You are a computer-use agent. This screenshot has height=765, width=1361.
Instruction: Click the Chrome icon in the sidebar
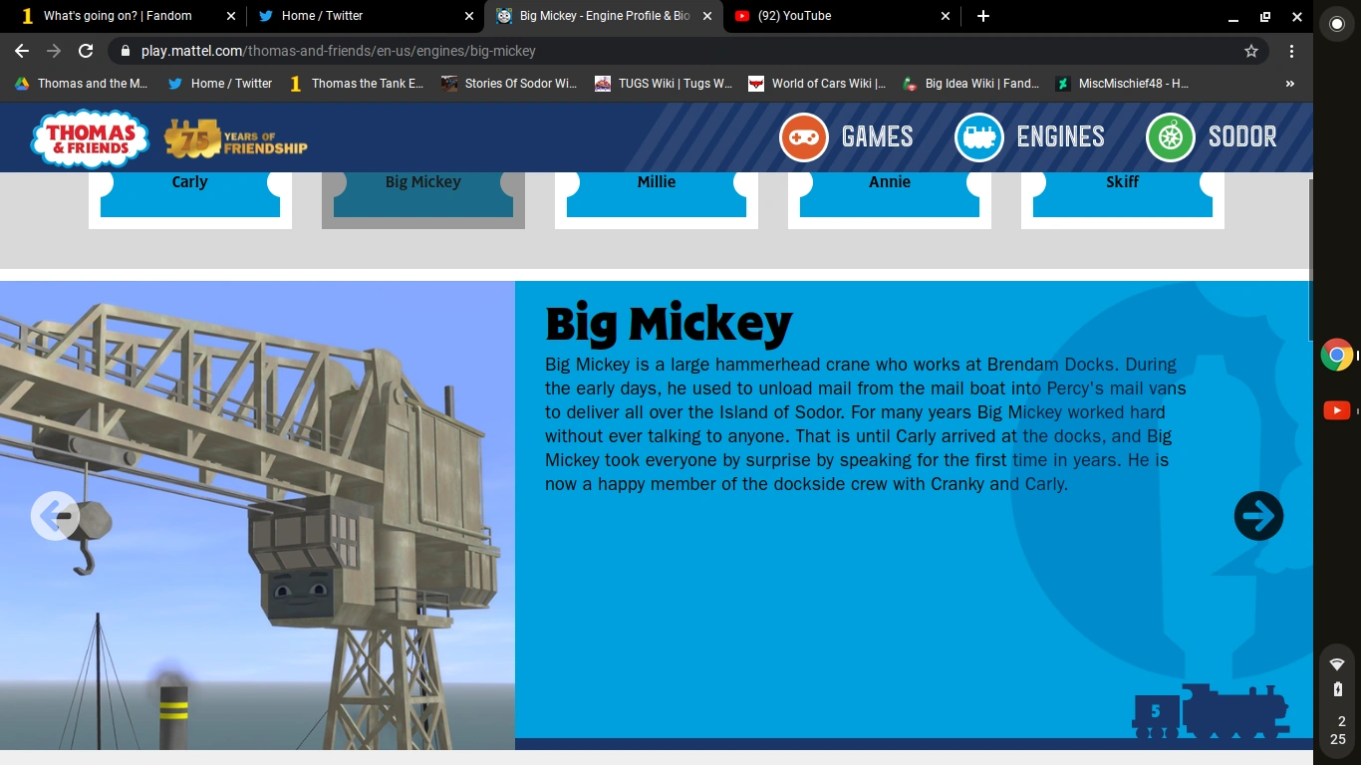(x=1336, y=354)
